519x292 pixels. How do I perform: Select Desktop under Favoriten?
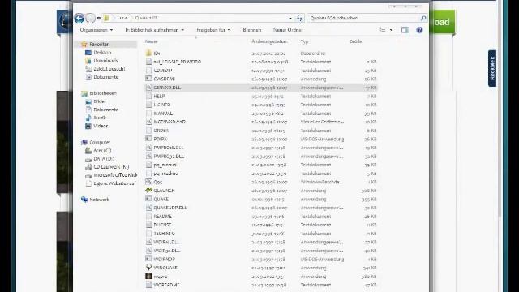102,53
